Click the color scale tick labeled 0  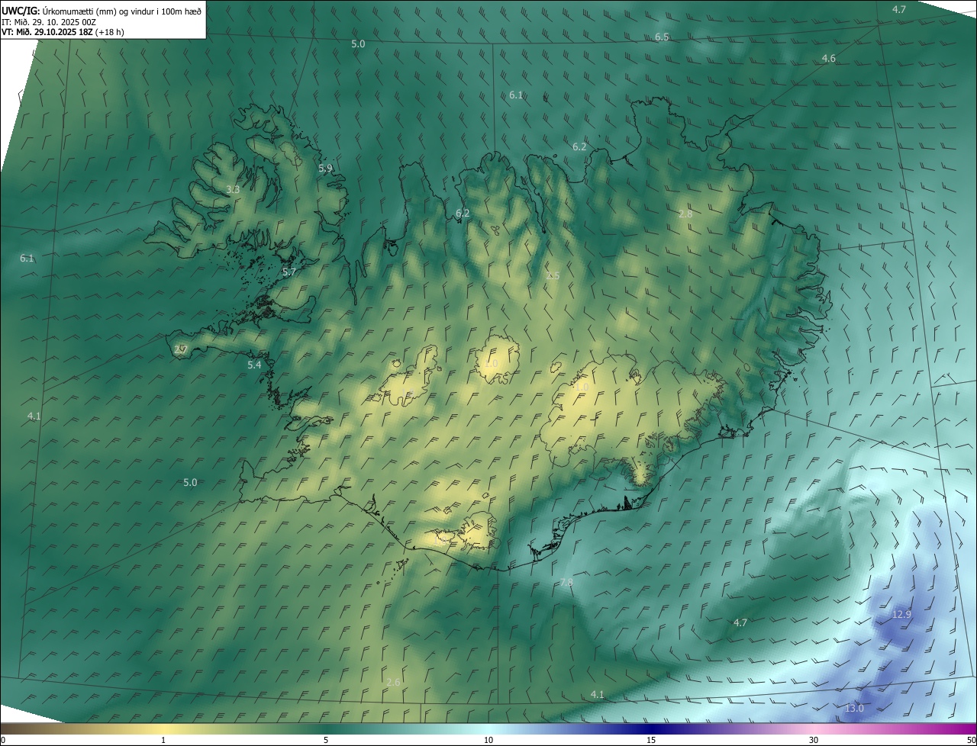click(3, 740)
